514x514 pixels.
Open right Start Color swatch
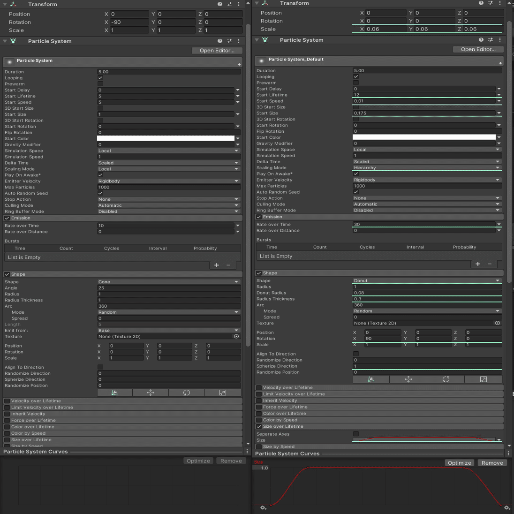coord(424,137)
